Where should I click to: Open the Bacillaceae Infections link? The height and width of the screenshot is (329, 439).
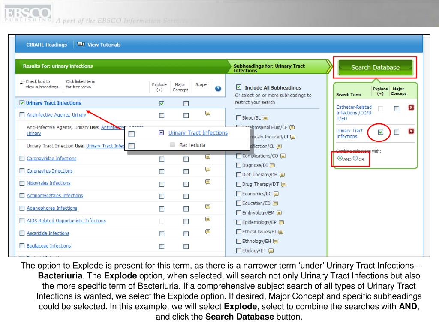coord(49,246)
